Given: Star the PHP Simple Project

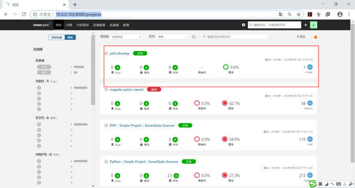Looking at the screenshot, I should click(x=106, y=125).
